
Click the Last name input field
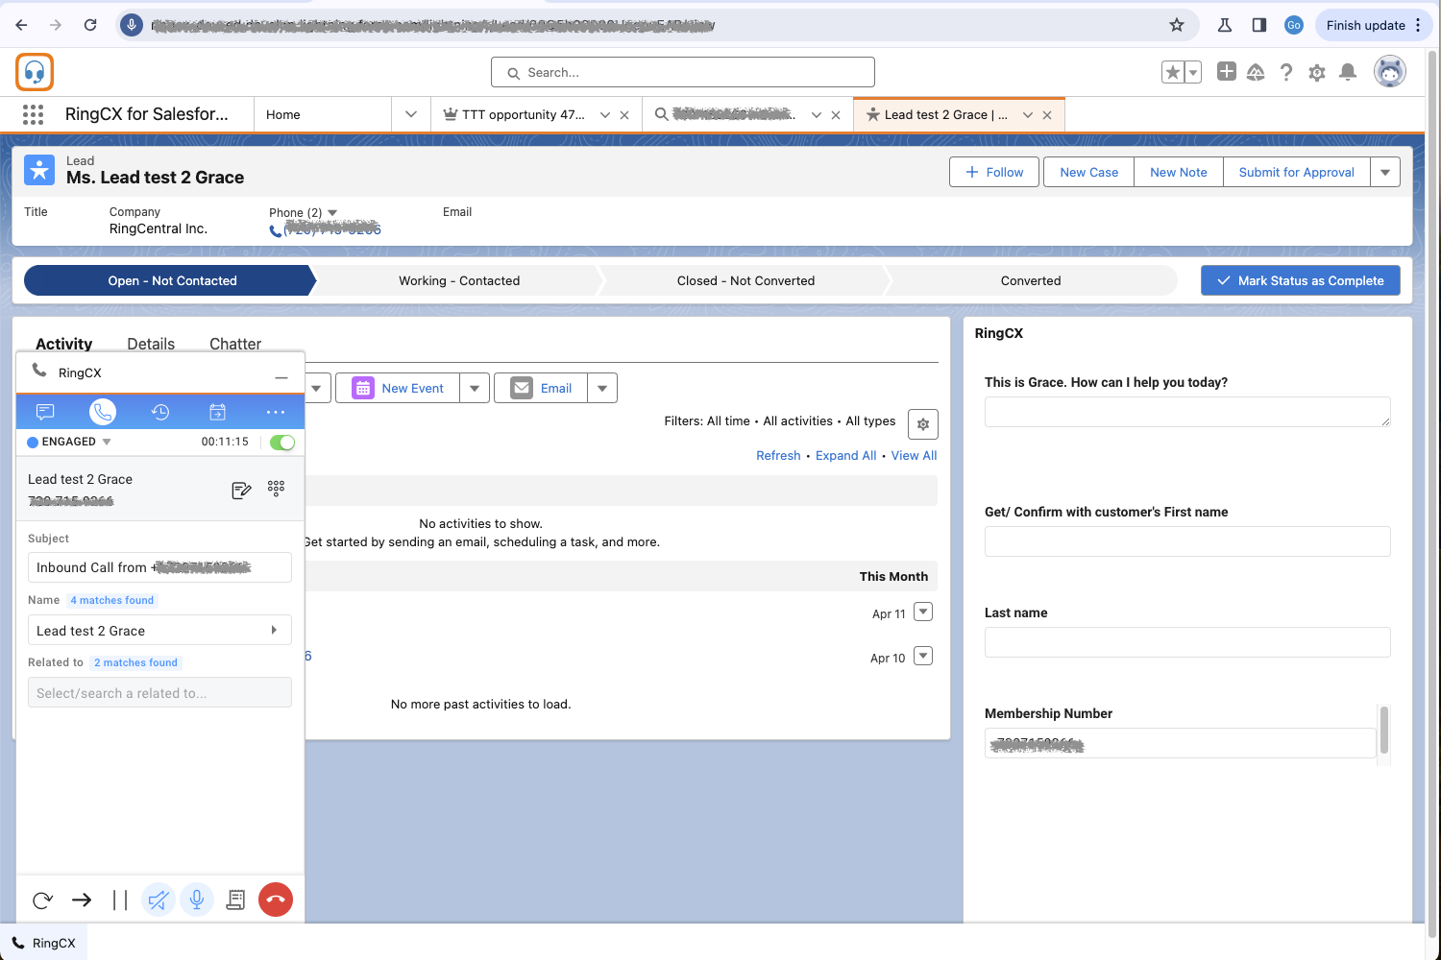pos(1186,642)
